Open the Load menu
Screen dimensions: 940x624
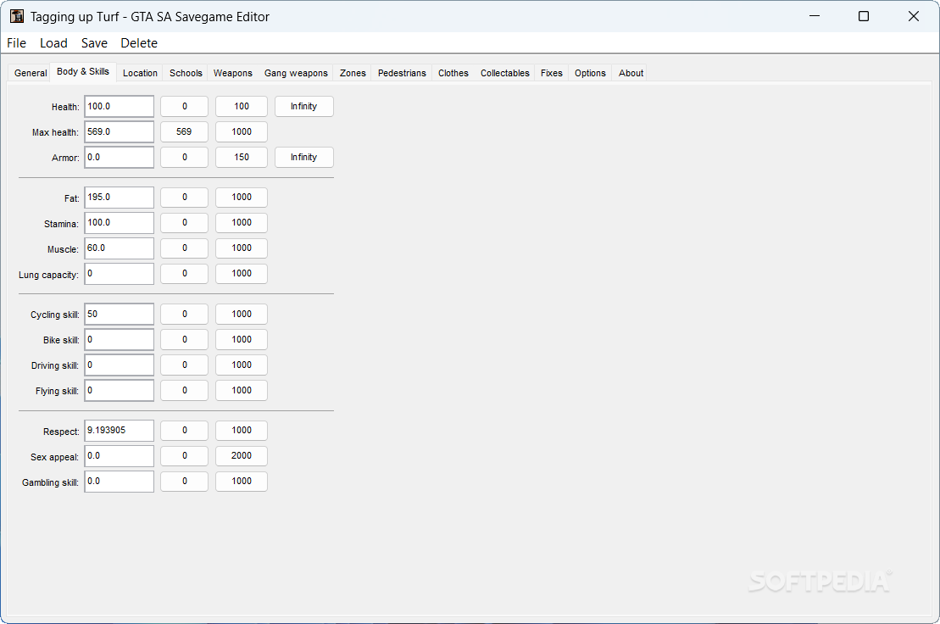coord(53,43)
